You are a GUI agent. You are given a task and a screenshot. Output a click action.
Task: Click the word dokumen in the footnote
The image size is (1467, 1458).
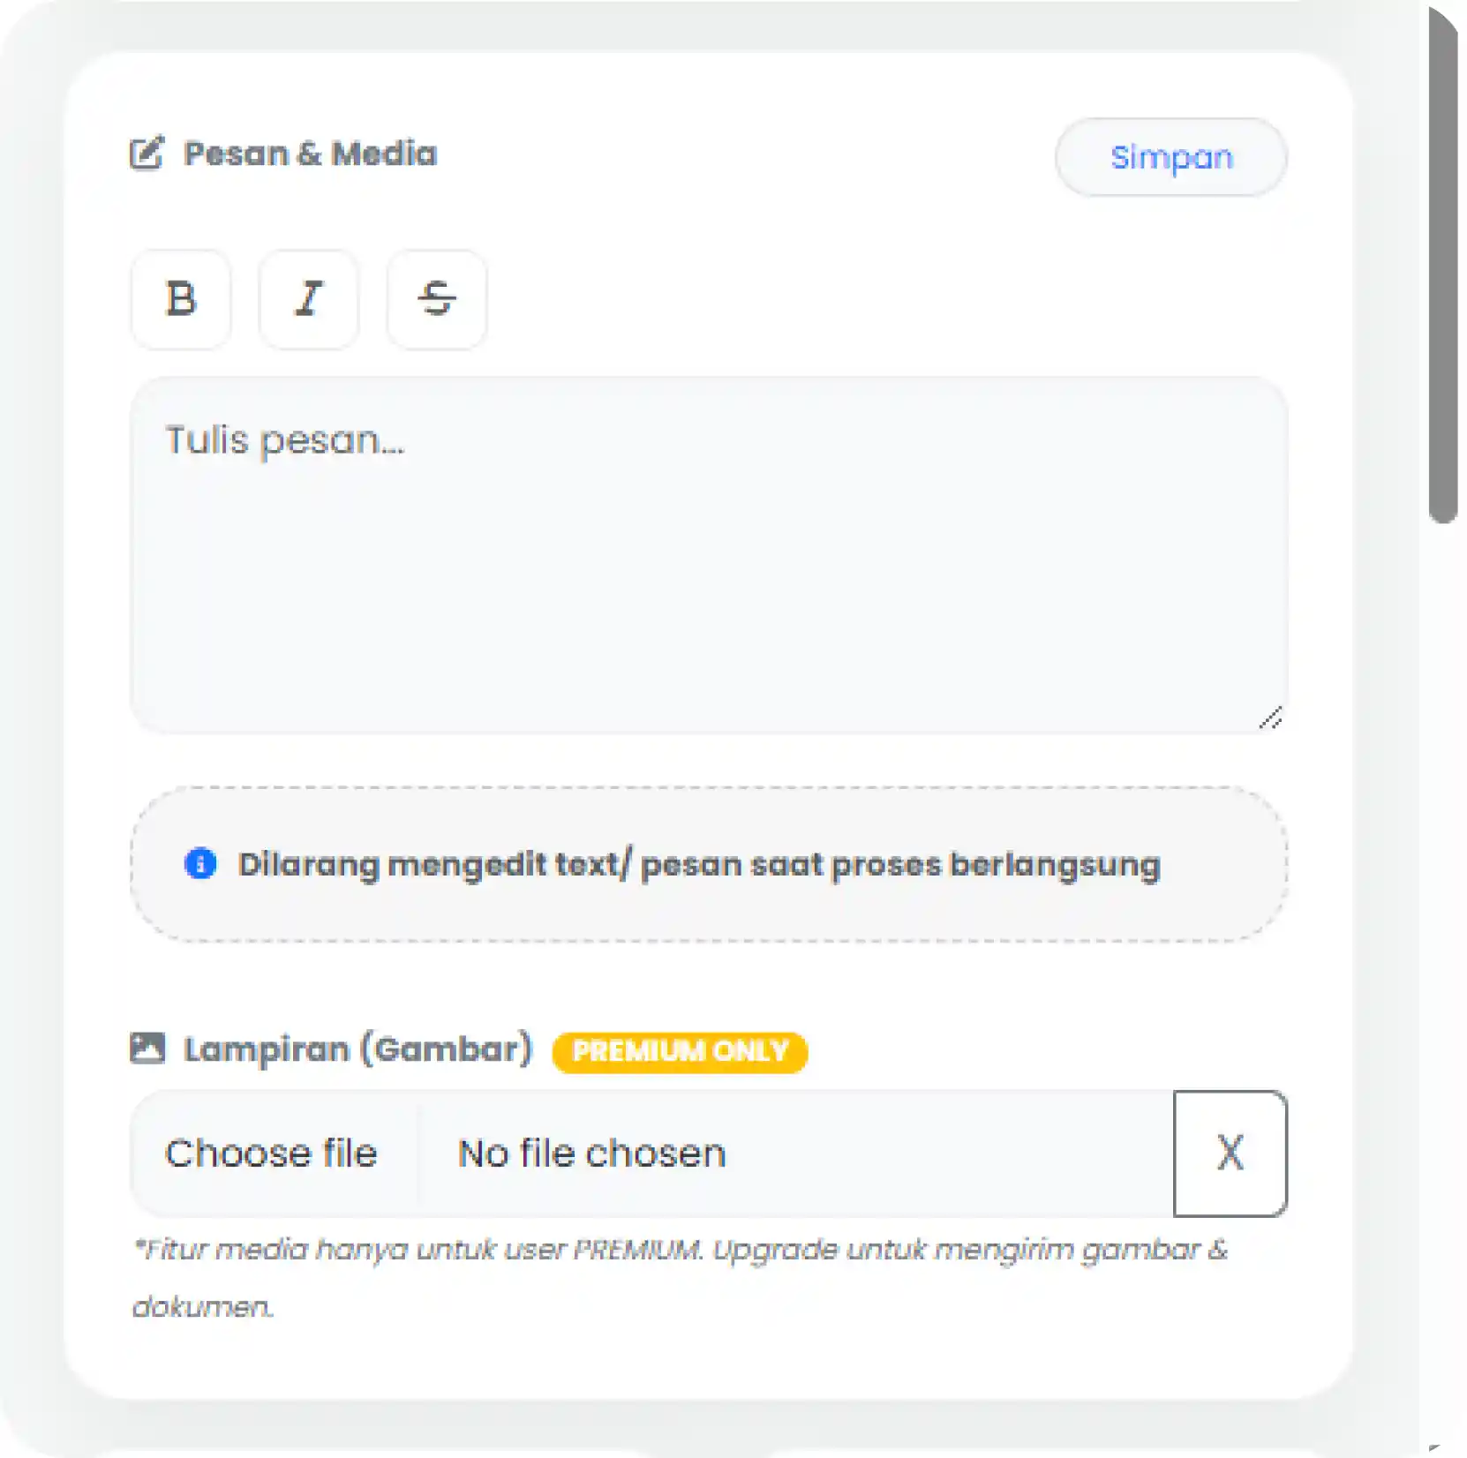coord(202,1306)
